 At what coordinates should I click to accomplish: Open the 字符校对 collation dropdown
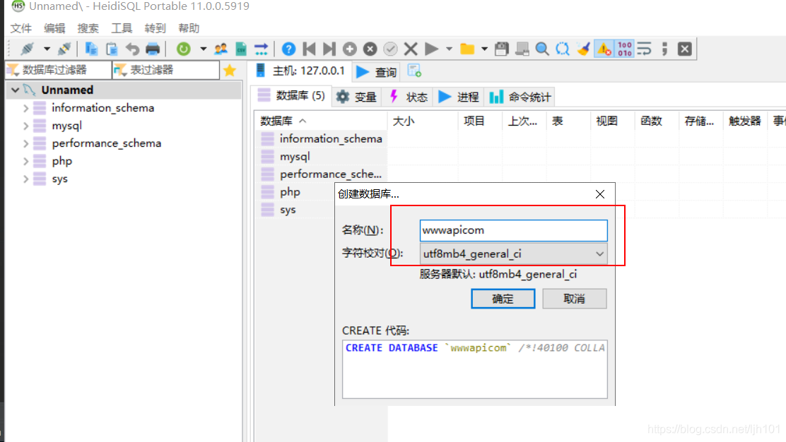click(513, 253)
